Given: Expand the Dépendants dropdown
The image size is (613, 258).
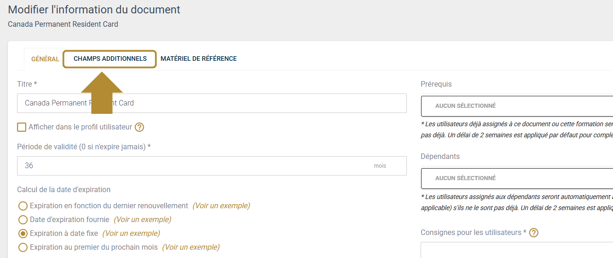Looking at the screenshot, I should coord(516,178).
